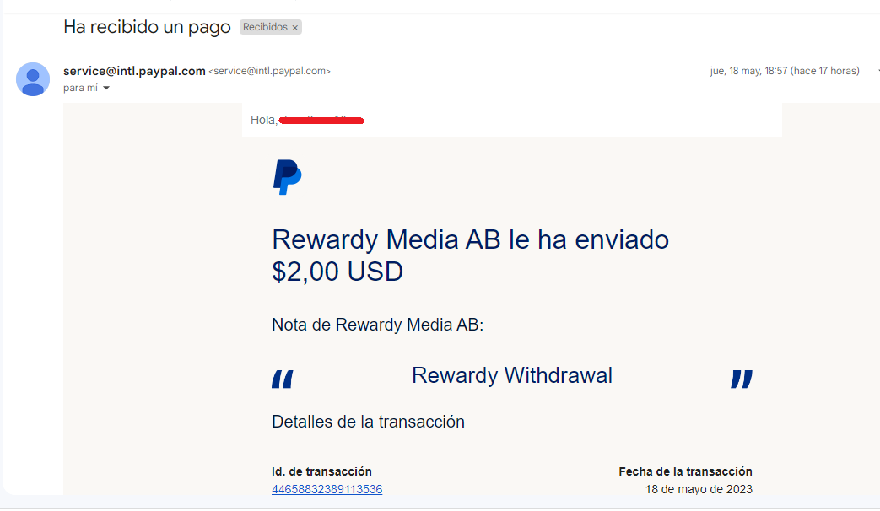The width and height of the screenshot is (880, 511).
Task: Click the Recibidos label chip
Action: coord(271,27)
